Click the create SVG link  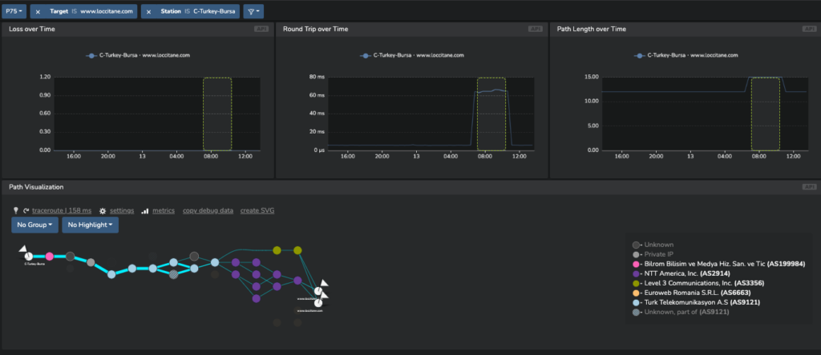(x=257, y=211)
